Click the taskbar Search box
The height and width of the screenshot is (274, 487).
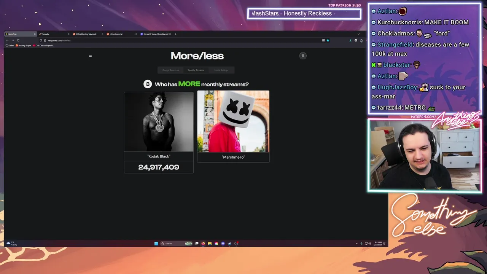tap(176, 244)
